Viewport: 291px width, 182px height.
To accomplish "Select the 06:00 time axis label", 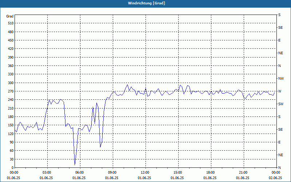I will 80,173.
